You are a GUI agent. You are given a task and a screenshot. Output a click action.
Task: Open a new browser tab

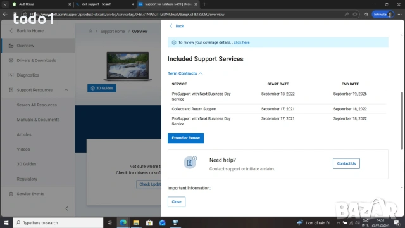tap(204, 4)
